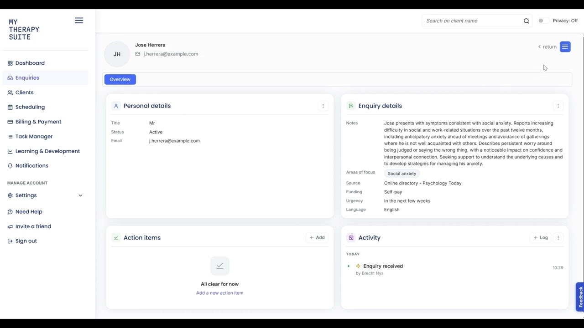
Task: Click the Self-pay funding value
Action: pyautogui.click(x=393, y=192)
